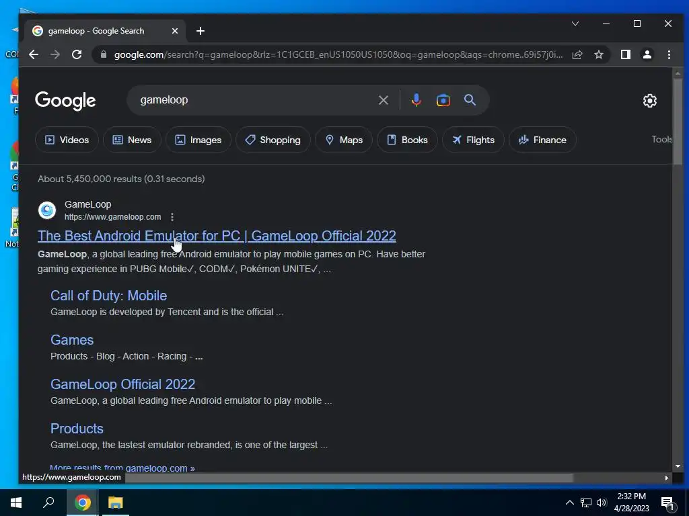The height and width of the screenshot is (516, 689).
Task: Bookmark this page with the star
Action: tap(598, 54)
